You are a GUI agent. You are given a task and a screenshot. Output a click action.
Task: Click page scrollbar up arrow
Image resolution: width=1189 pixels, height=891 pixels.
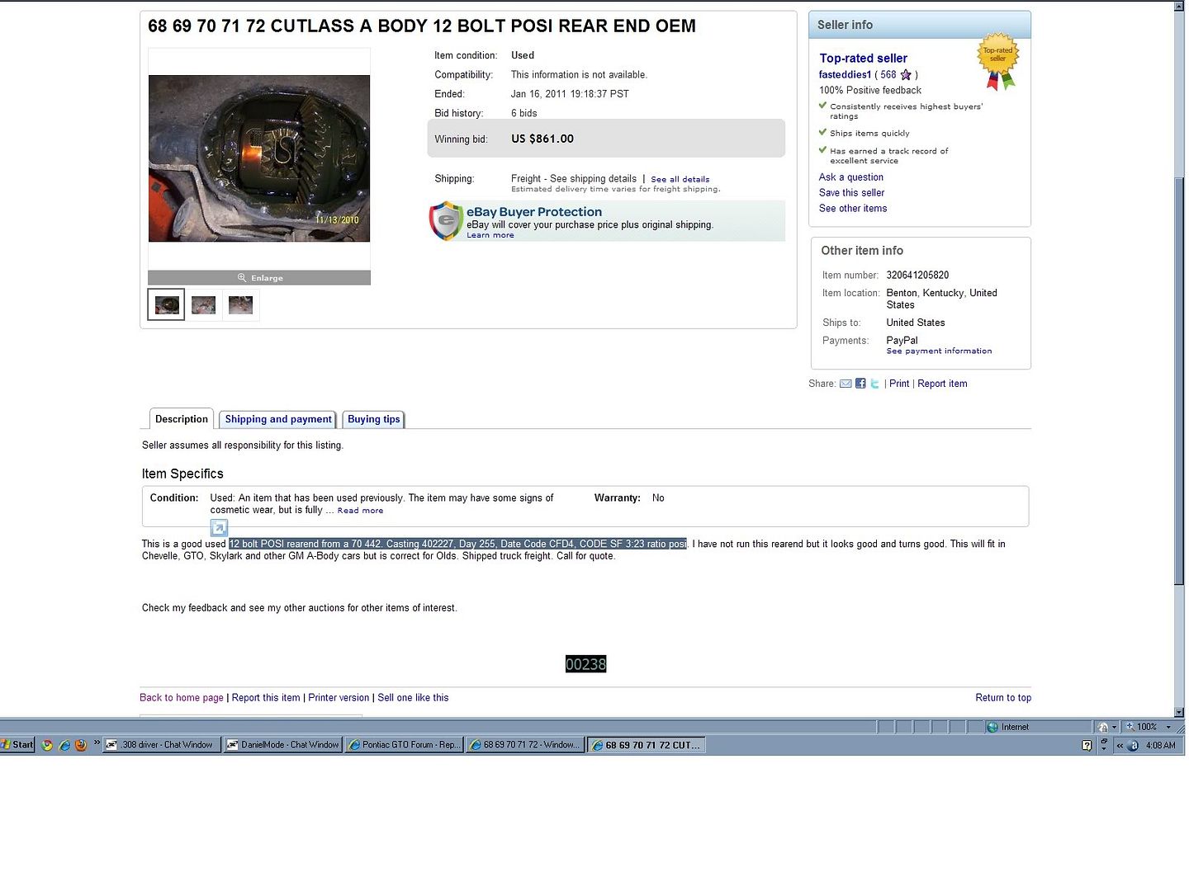click(x=1179, y=6)
